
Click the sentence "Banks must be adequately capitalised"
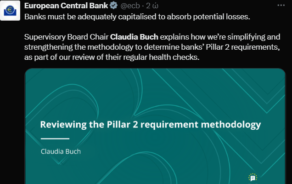pyautogui.click(x=84, y=17)
